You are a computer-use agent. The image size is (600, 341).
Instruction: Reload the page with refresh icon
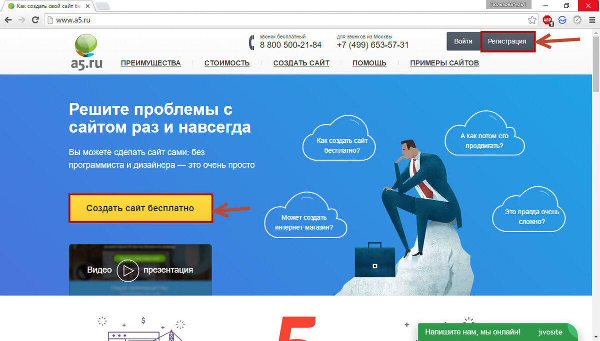tap(35, 20)
